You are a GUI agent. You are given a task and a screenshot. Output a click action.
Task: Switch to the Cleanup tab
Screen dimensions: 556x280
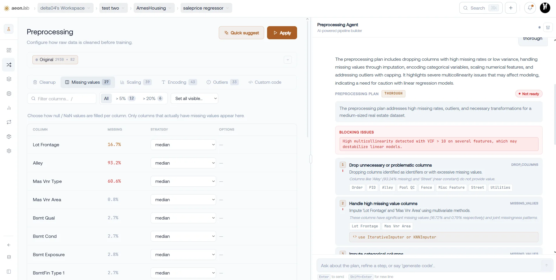pyautogui.click(x=44, y=82)
